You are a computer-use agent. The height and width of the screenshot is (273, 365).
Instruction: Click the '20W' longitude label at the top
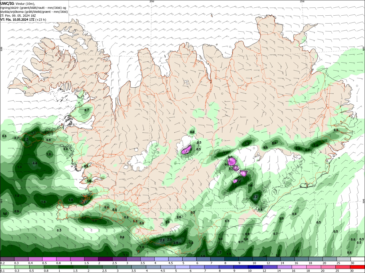[152, 1]
